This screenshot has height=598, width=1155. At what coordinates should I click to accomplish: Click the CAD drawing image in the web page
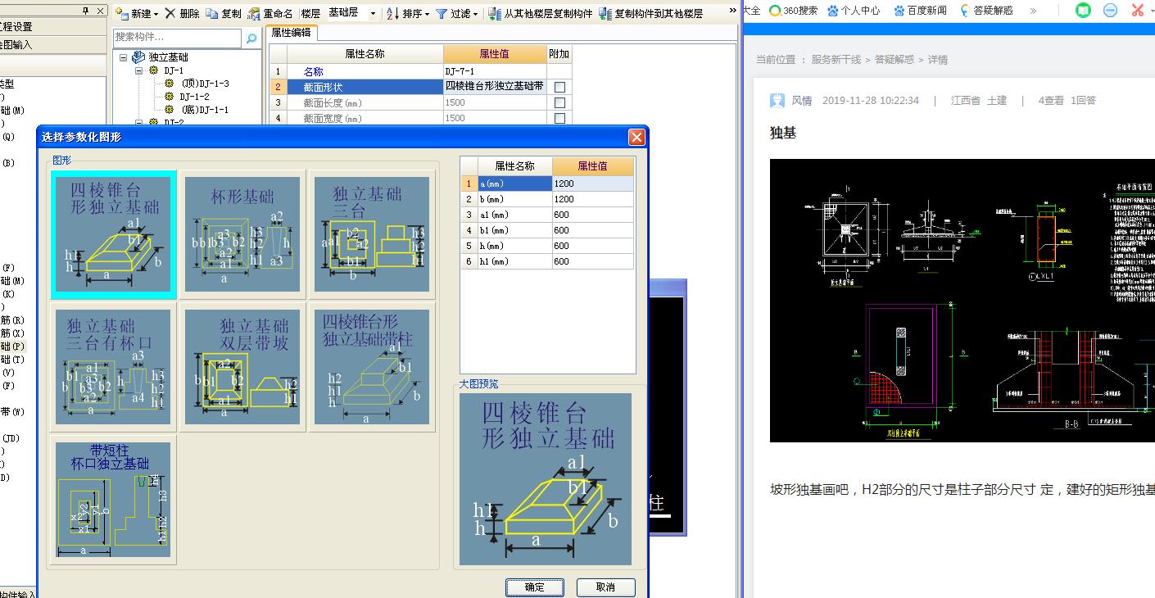(x=962, y=301)
